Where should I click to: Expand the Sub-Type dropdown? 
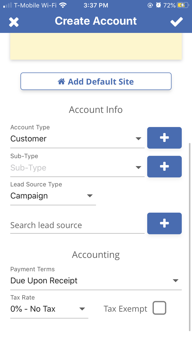(x=77, y=168)
